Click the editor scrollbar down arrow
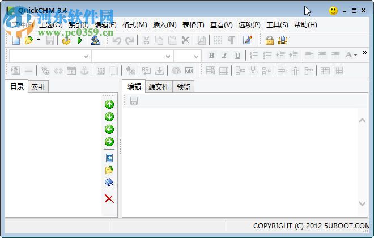The height and width of the screenshot is (238, 374). pyautogui.click(x=362, y=203)
